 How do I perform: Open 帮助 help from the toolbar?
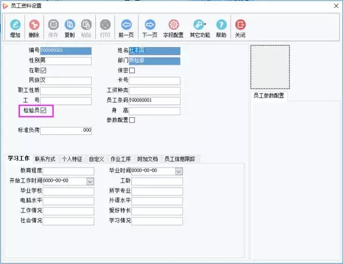pos(221,25)
